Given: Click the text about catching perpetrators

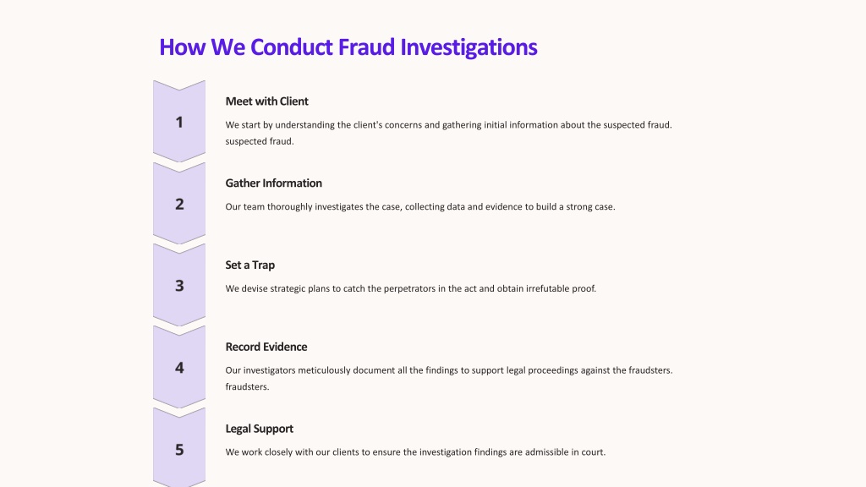Looking at the screenshot, I should (411, 288).
